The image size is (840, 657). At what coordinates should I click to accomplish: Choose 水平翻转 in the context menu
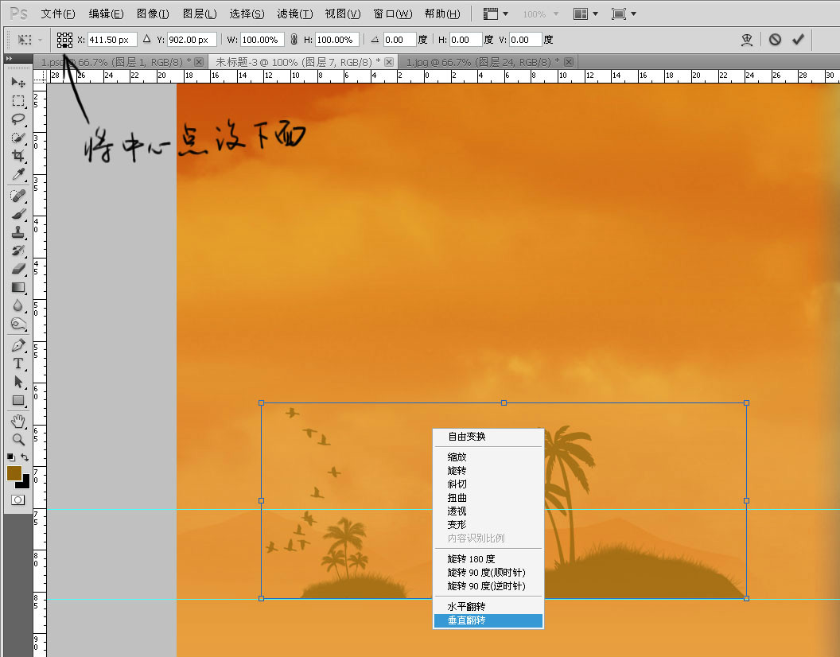pyautogui.click(x=488, y=607)
